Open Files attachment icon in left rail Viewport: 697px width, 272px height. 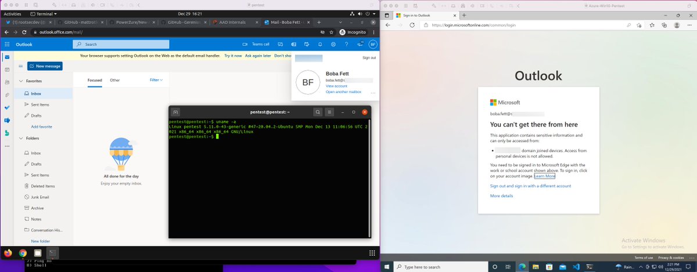coord(7,95)
